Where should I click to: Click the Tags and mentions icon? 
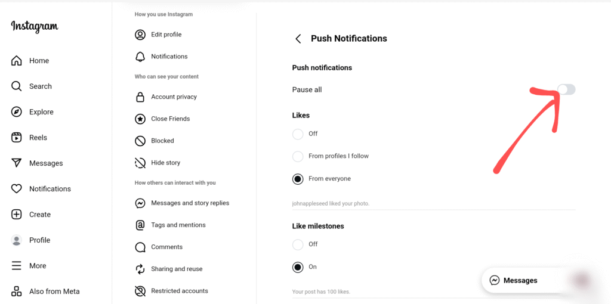[140, 225]
